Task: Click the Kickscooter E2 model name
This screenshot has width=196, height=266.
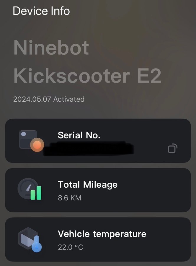Action: click(x=87, y=76)
